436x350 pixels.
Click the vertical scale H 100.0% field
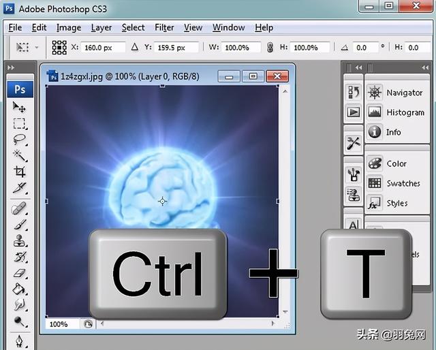(310, 48)
